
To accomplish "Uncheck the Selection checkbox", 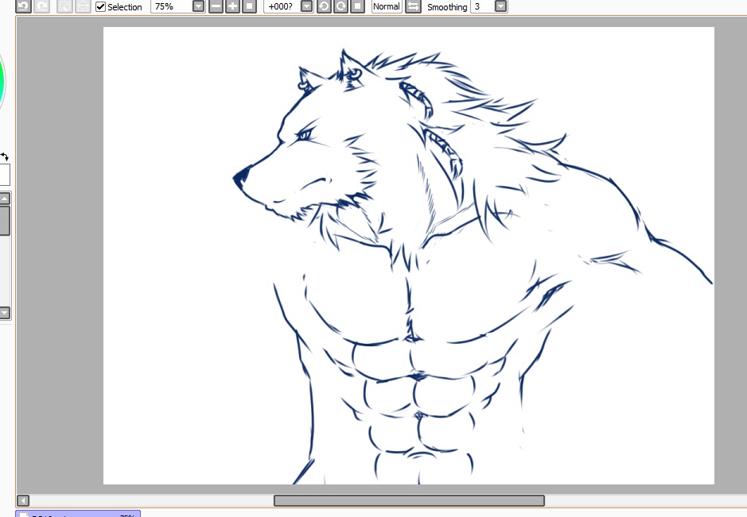I will click(101, 6).
